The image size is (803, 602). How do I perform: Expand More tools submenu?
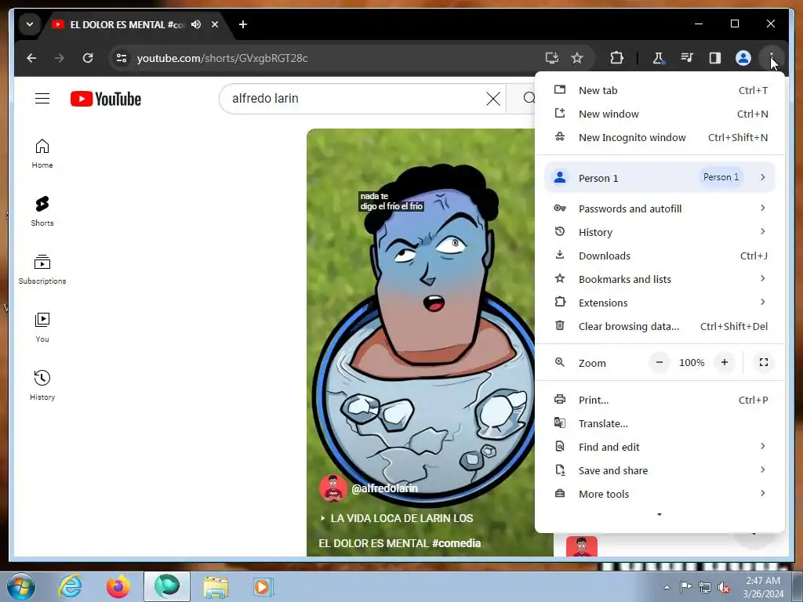pyautogui.click(x=660, y=495)
